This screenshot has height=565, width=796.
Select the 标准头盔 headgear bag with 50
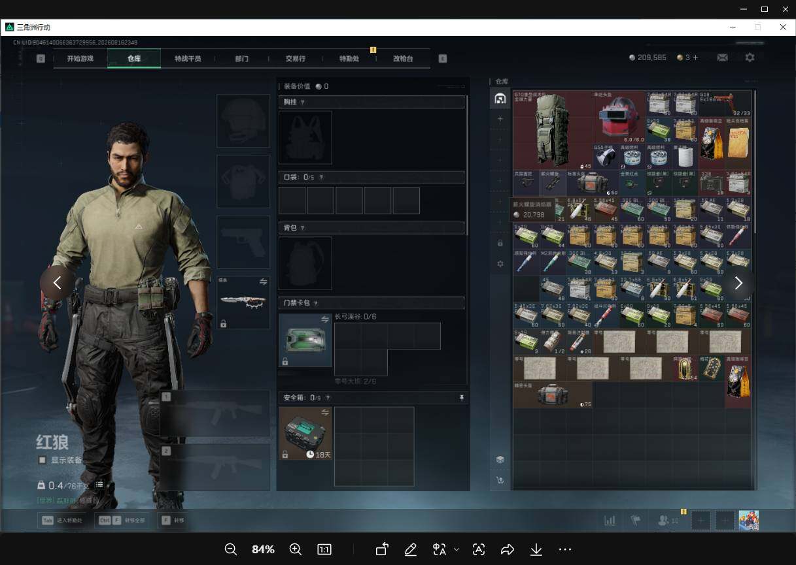(592, 183)
